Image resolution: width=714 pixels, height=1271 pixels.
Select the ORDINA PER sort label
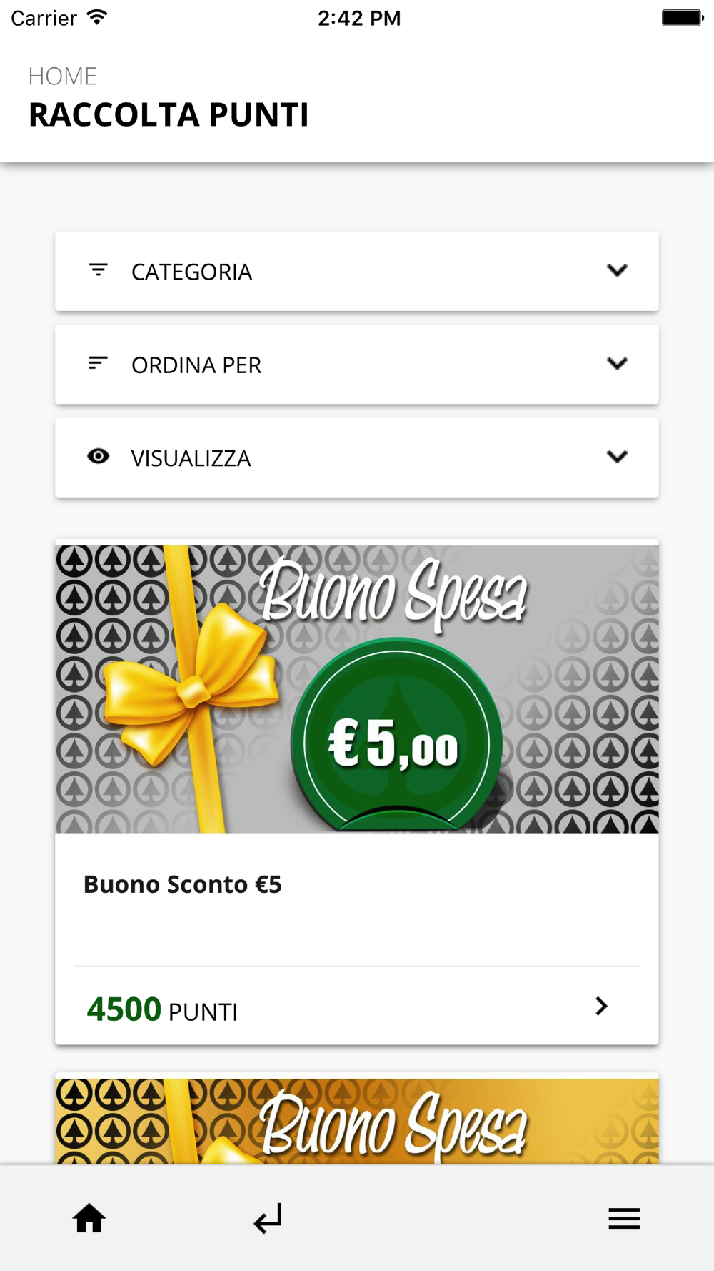coord(196,365)
